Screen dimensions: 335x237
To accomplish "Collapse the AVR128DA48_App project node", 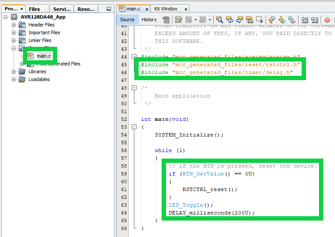I will pyautogui.click(x=6, y=17).
